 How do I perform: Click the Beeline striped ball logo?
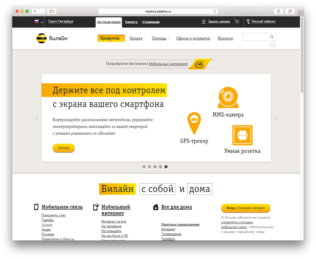[x=41, y=38]
